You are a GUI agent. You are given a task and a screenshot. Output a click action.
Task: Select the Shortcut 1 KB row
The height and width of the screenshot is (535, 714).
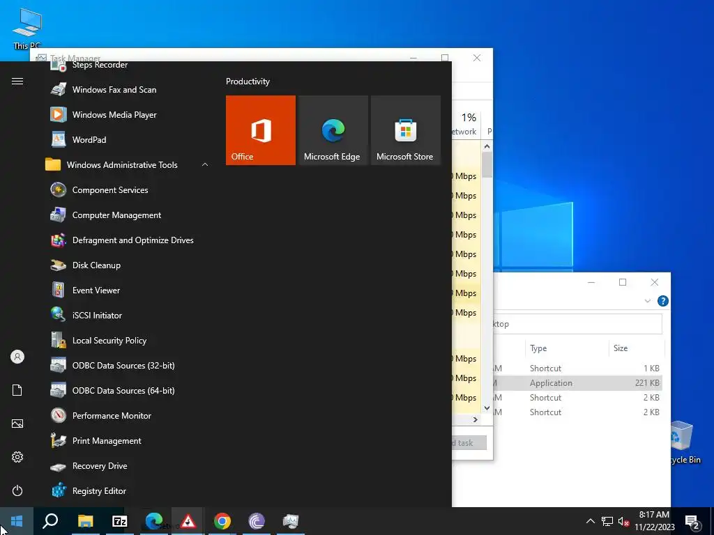pyautogui.click(x=577, y=368)
